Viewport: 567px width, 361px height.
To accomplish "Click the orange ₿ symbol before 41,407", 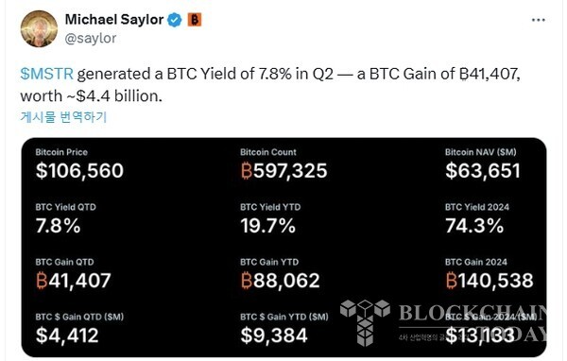I will [x=42, y=281].
